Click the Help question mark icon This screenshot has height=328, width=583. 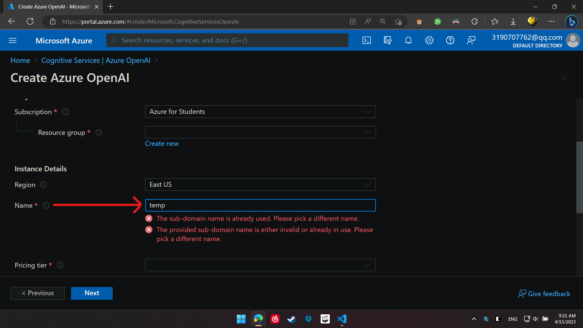[x=450, y=40]
